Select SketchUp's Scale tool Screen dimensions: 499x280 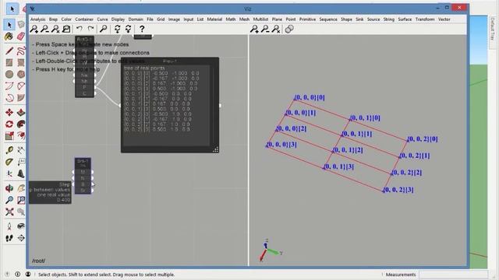(9, 136)
